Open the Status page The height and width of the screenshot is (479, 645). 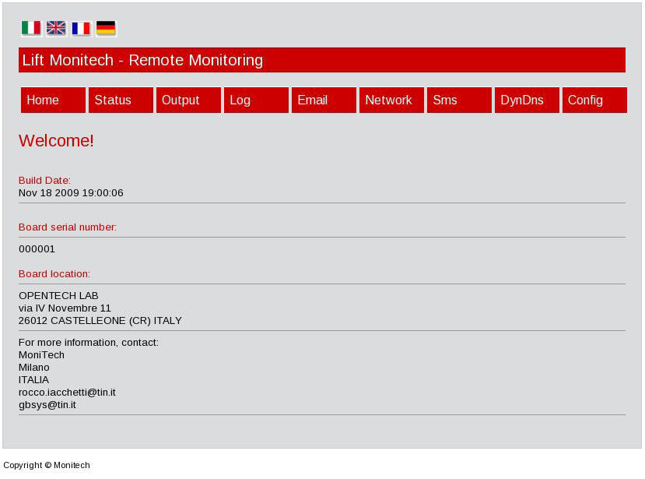coord(121,100)
